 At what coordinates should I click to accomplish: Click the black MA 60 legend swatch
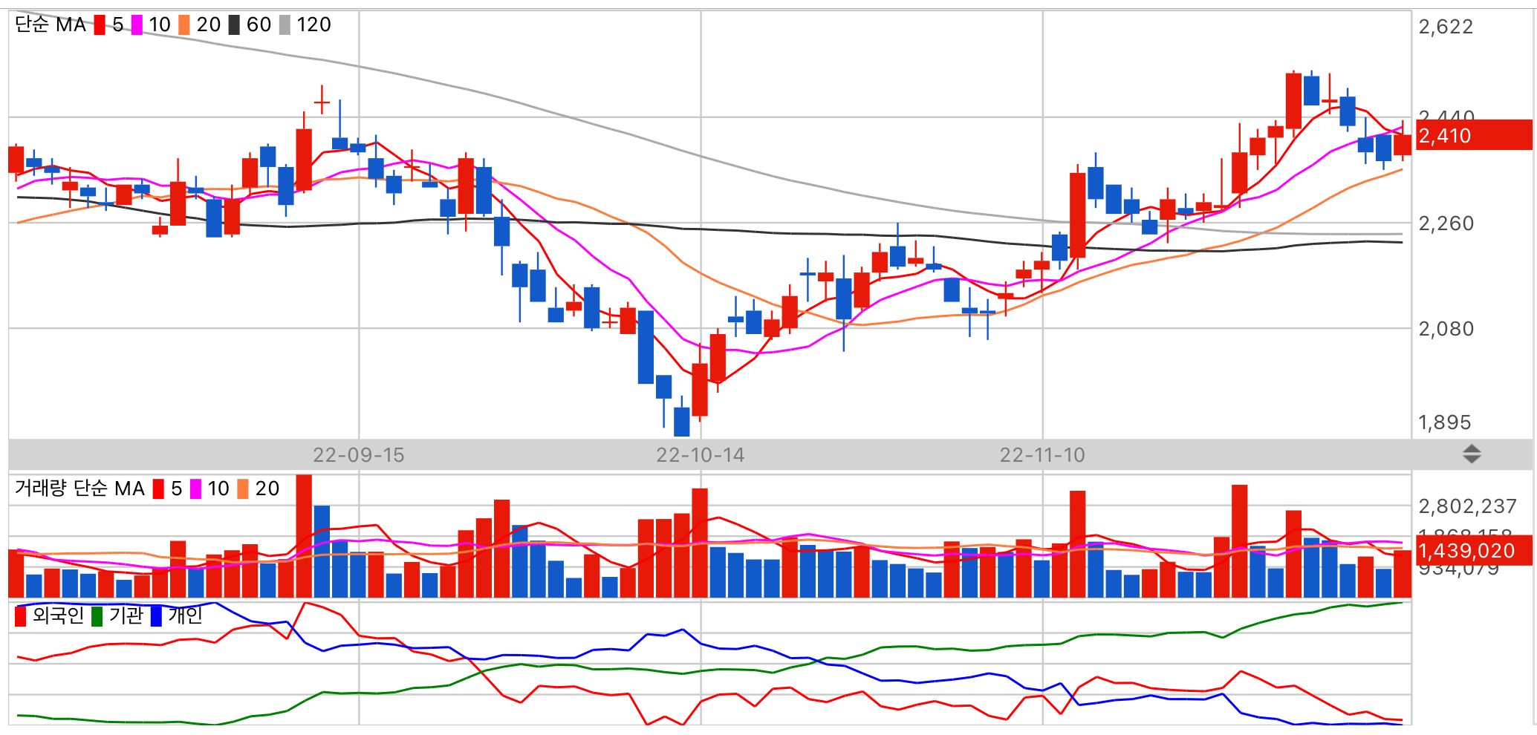point(234,25)
